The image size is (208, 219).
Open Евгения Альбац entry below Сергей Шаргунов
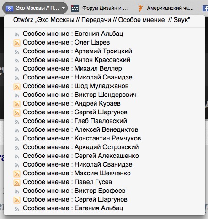(x=73, y=208)
